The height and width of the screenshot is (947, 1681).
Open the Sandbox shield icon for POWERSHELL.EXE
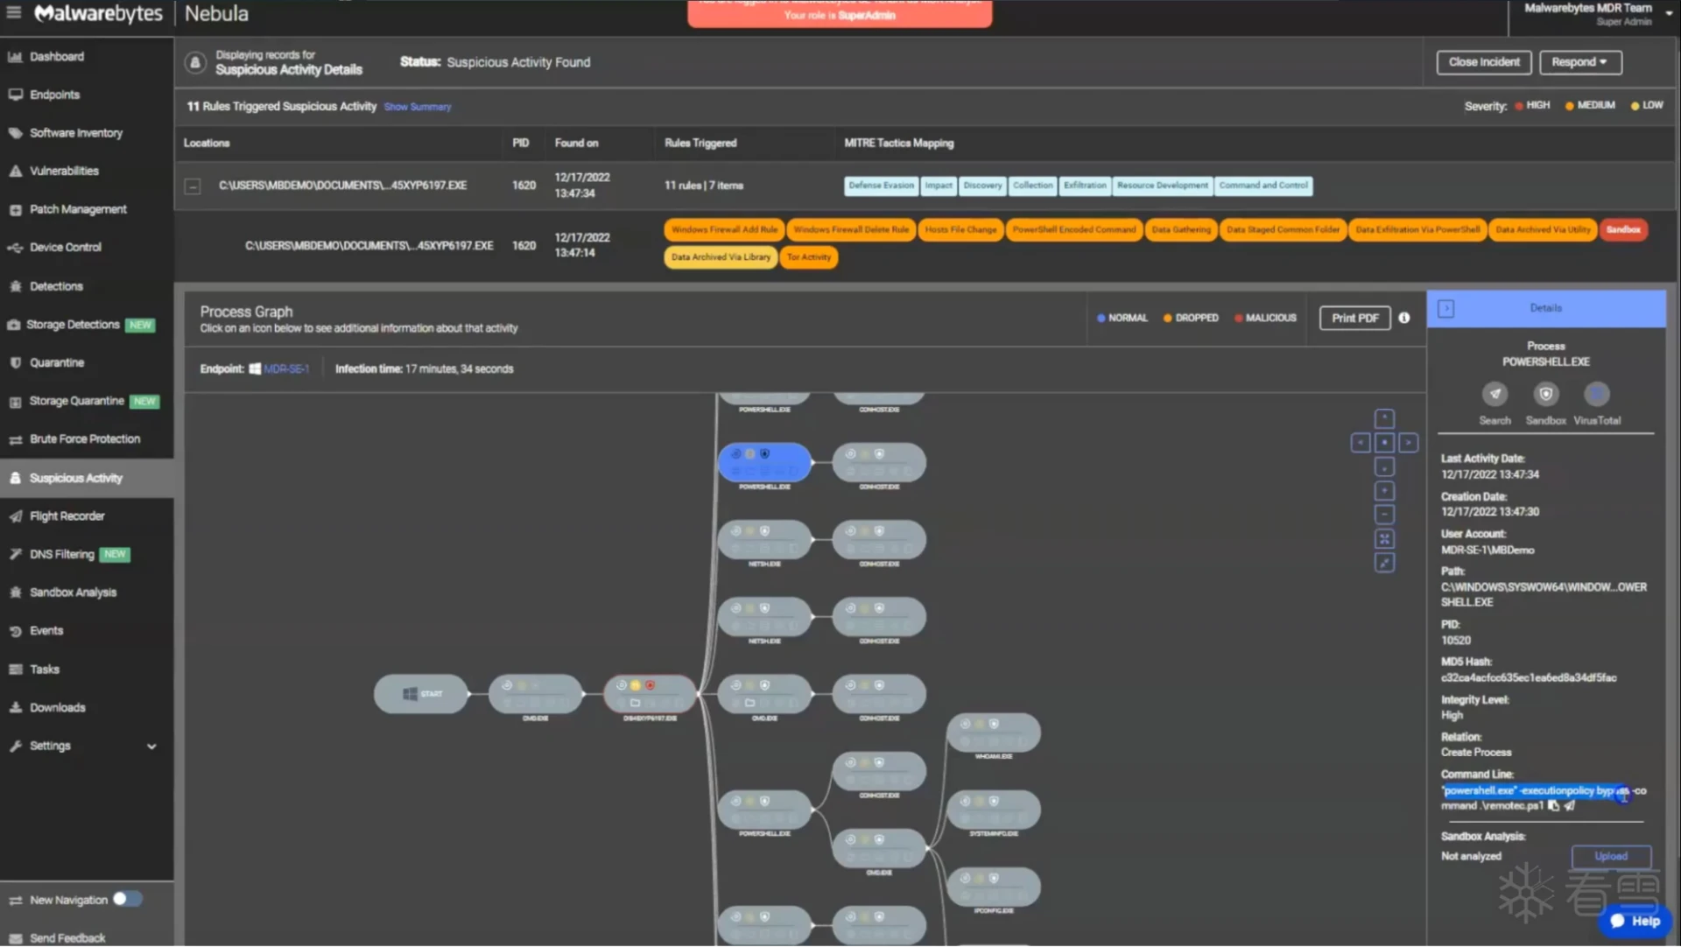point(1545,395)
